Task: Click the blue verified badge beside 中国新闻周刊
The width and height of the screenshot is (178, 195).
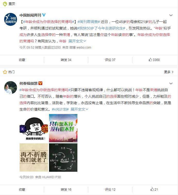Action: (44, 15)
